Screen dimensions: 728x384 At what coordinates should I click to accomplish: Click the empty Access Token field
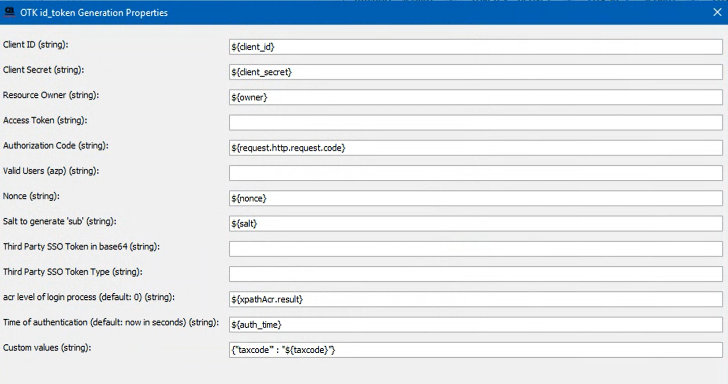[x=475, y=122]
